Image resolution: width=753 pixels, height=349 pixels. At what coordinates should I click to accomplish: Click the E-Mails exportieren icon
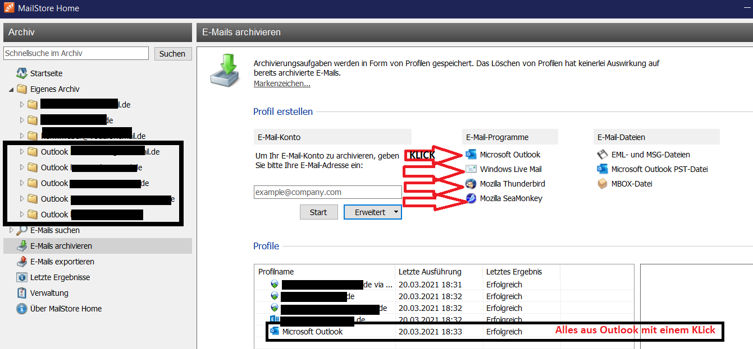click(x=22, y=262)
